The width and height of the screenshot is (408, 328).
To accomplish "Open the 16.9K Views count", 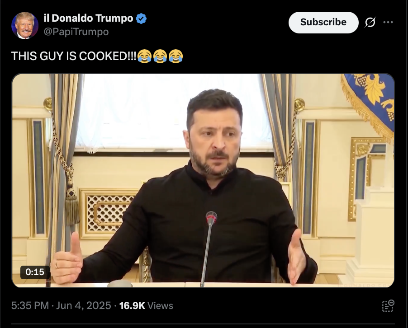I will [x=146, y=306].
